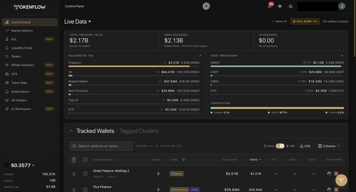Toggle the eye visibility icon in header
356x192 pixels.
click(x=280, y=6)
